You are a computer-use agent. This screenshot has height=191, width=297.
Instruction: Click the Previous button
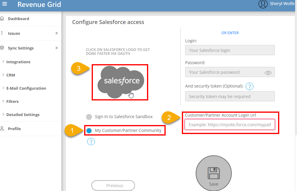click(x=113, y=186)
